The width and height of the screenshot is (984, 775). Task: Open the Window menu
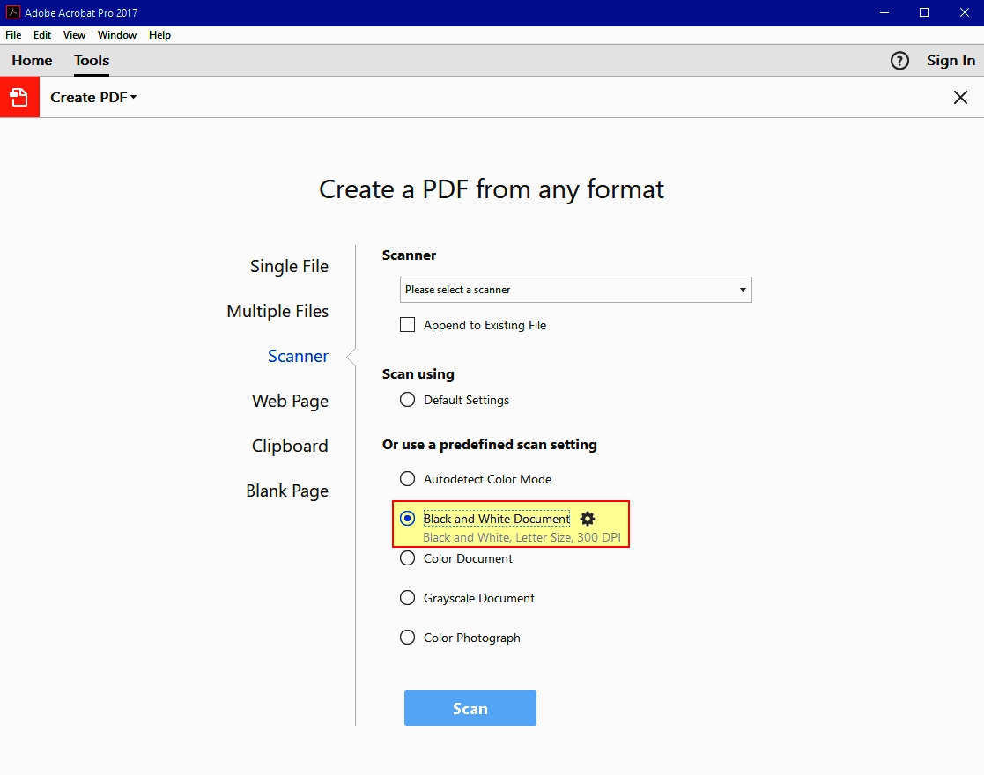117,35
